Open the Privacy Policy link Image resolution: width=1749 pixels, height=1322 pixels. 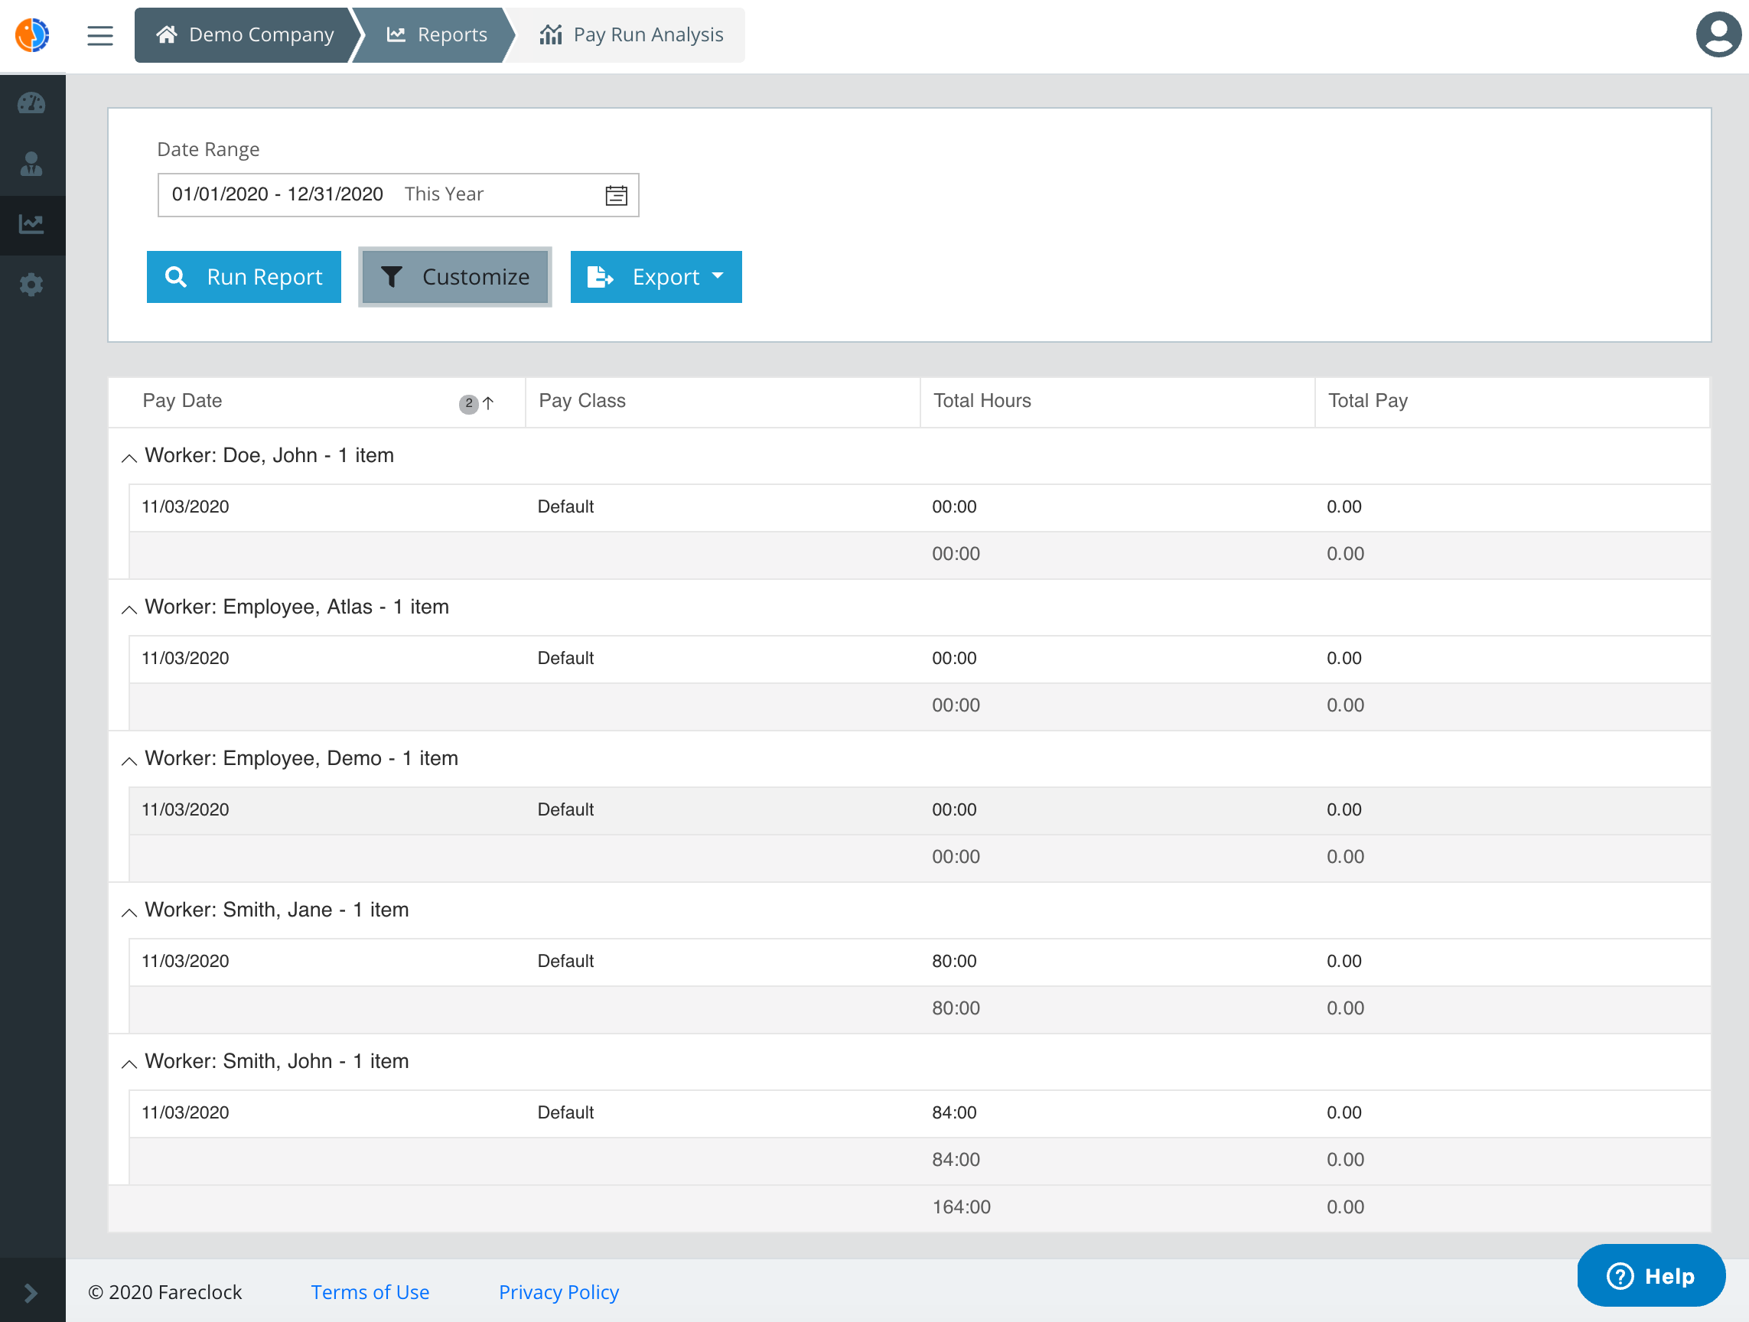559,1292
